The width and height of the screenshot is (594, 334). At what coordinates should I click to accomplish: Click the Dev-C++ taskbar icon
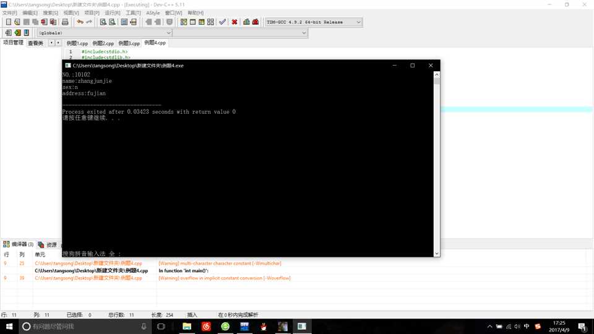pyautogui.click(x=244, y=326)
